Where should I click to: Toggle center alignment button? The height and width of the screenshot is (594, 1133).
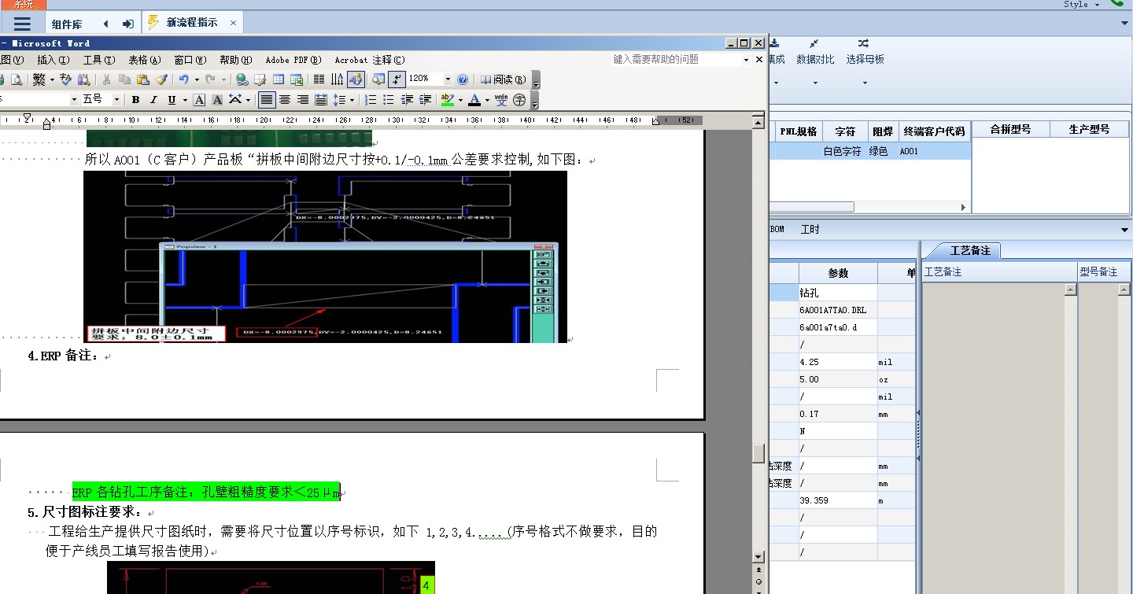284,100
